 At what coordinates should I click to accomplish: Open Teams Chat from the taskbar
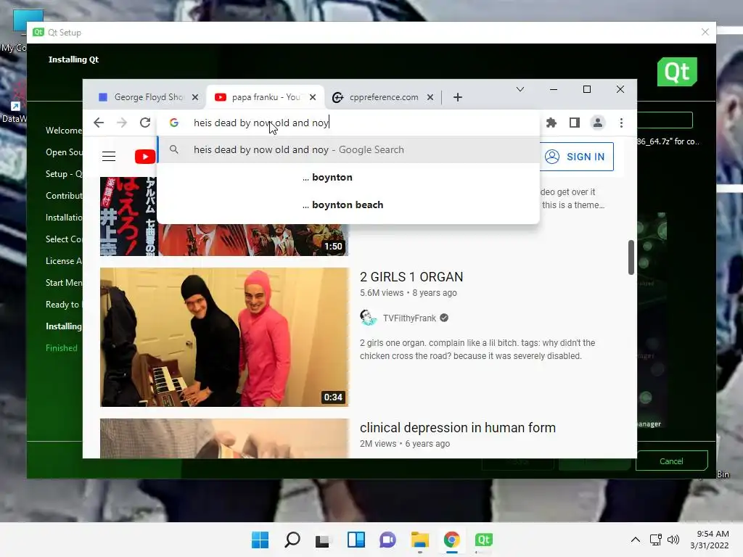(387, 540)
